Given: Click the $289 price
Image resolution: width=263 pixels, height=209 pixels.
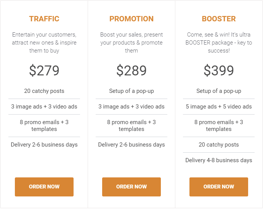Looking at the screenshot, I should click(x=131, y=70).
